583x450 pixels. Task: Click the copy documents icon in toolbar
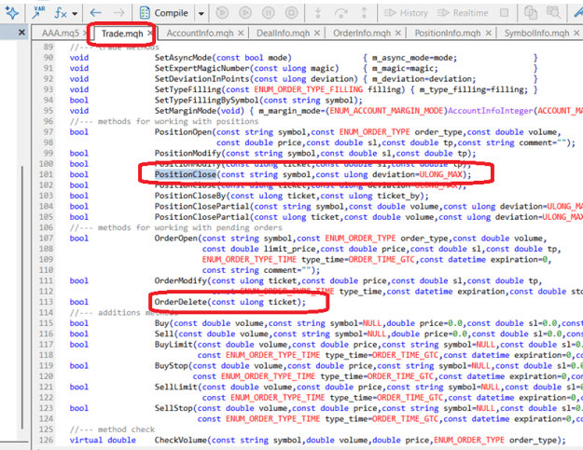click(x=531, y=13)
